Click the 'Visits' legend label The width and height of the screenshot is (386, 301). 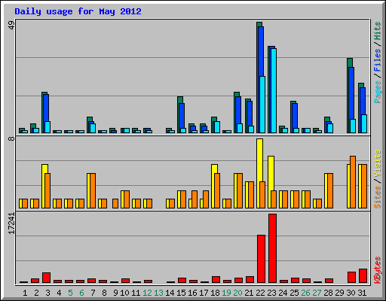pyautogui.click(x=378, y=163)
